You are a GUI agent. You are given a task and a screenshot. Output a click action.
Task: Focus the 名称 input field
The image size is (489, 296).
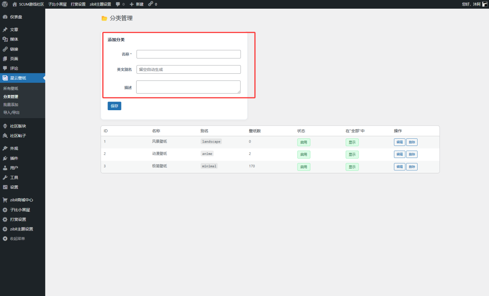click(188, 54)
